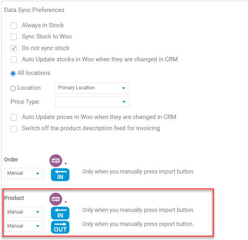Screen dimensions: 248x240
Task: Click the Product IN import icon
Action: (x=60, y=213)
